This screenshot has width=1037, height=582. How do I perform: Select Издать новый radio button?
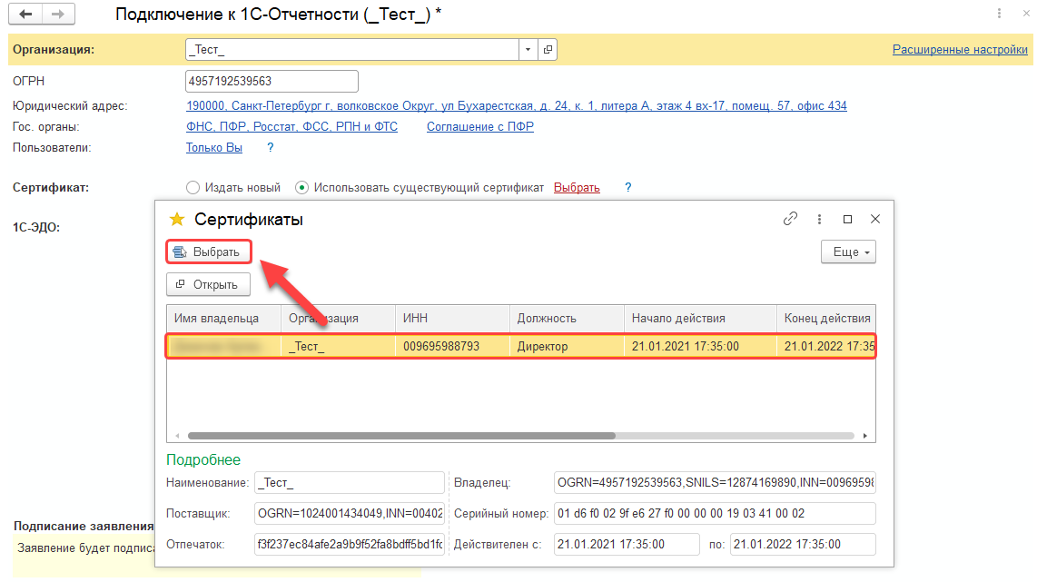click(193, 188)
